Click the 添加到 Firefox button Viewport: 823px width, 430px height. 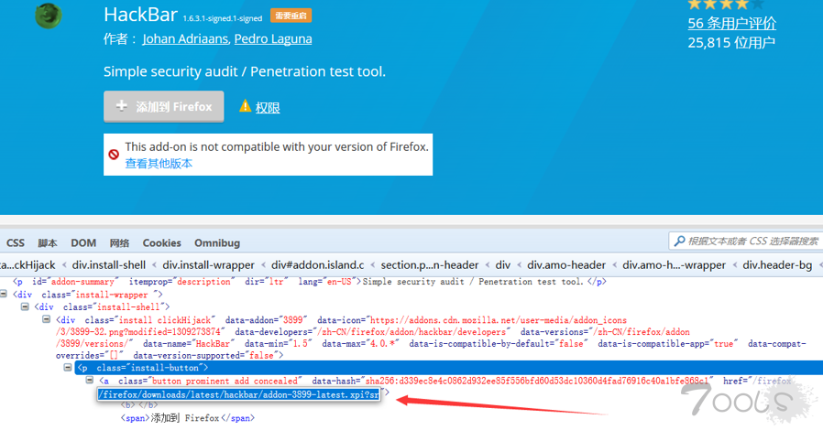click(x=164, y=106)
